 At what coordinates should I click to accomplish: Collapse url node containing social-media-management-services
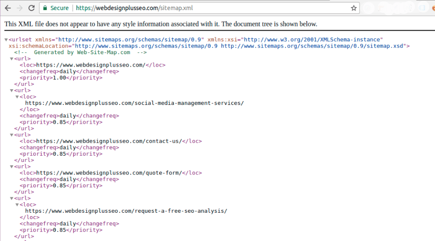[x=12, y=91]
